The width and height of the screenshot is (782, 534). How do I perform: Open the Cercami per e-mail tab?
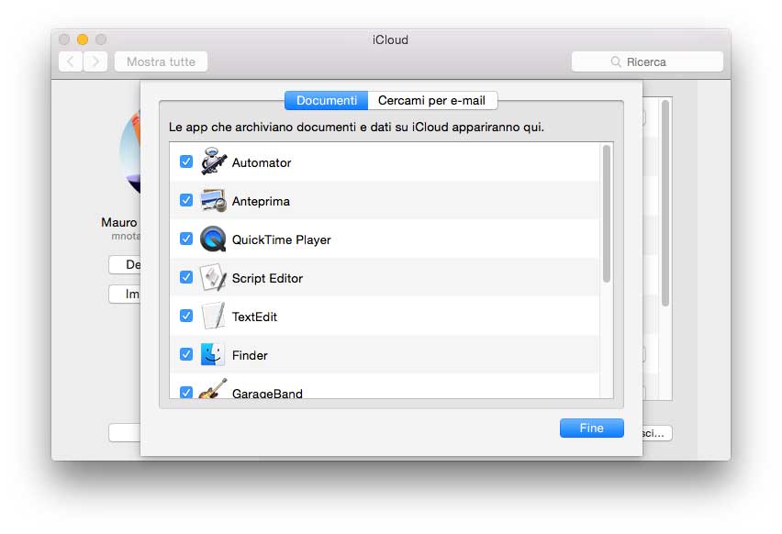432,100
